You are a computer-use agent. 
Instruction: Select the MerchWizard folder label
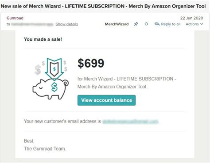pyautogui.click(x=117, y=24)
